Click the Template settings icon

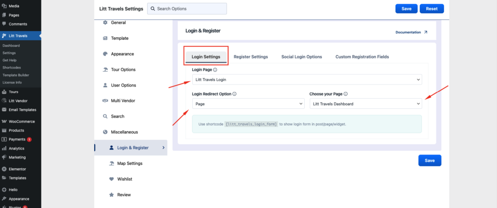click(105, 38)
